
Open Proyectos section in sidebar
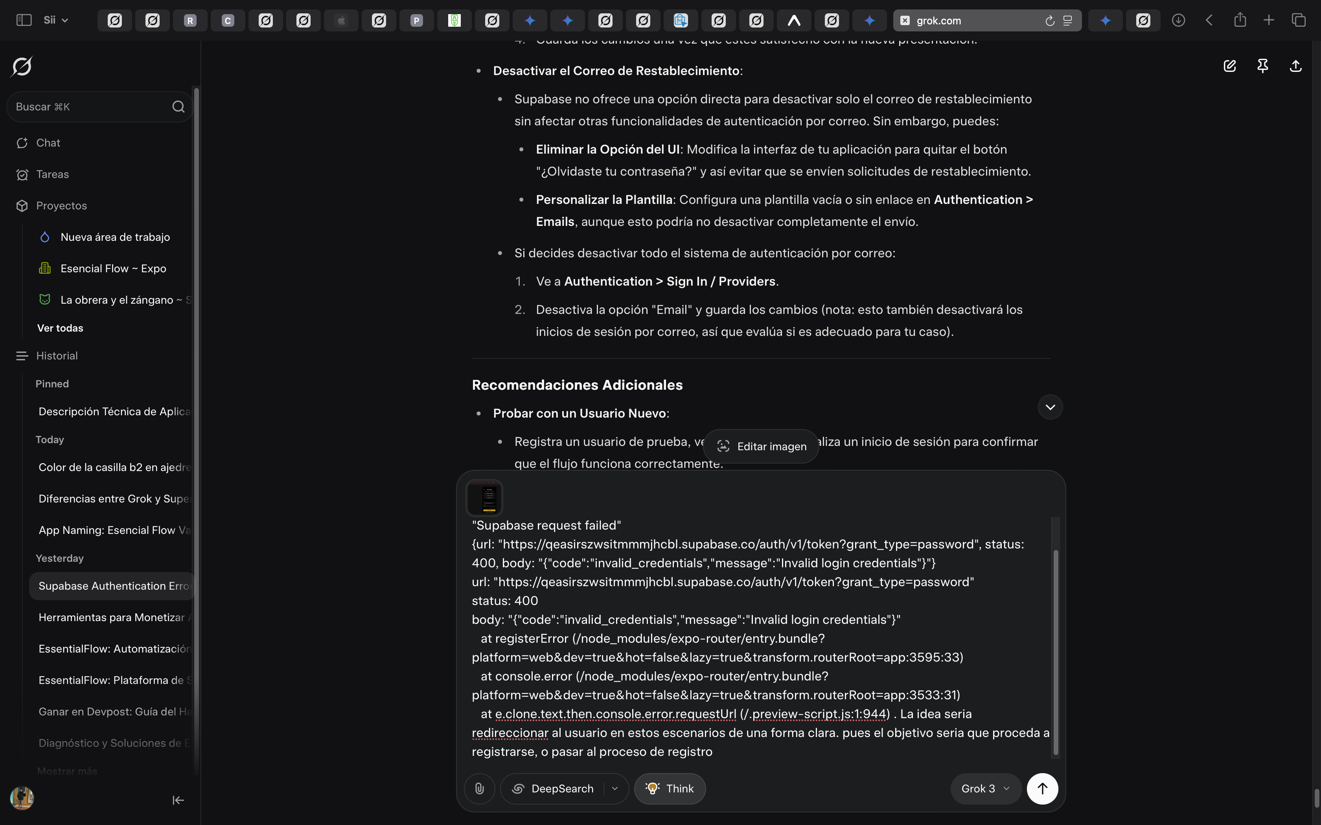[x=61, y=206]
